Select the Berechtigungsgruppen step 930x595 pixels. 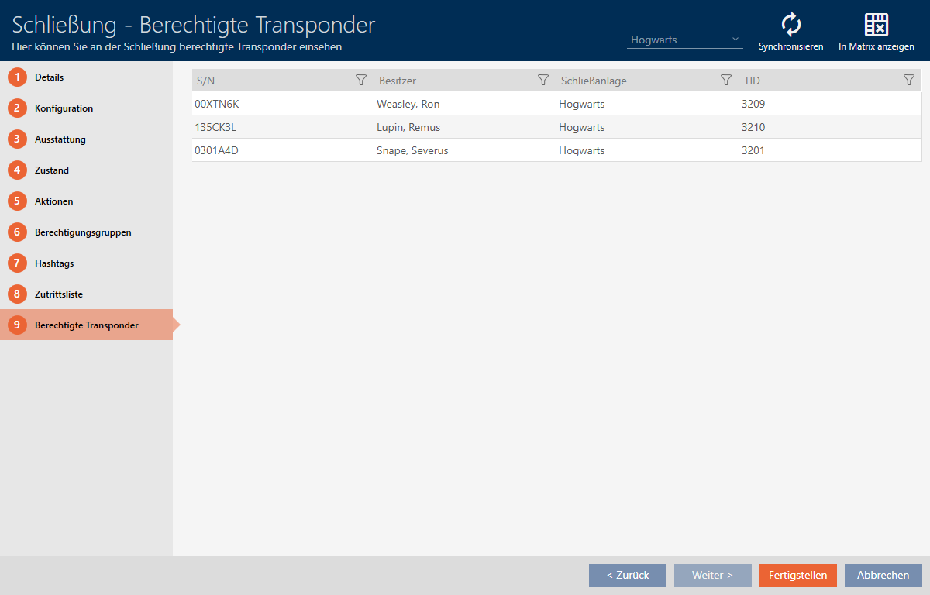82,232
